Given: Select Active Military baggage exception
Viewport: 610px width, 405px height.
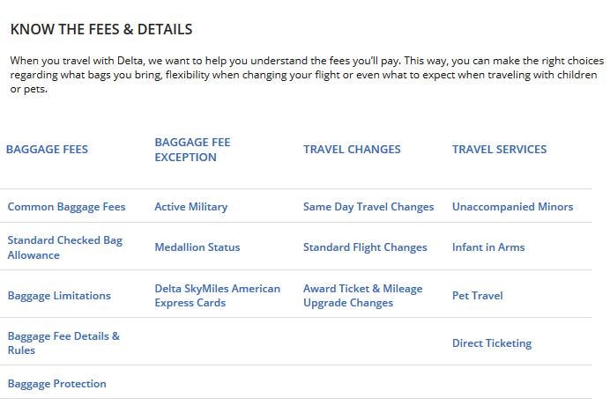Looking at the screenshot, I should pos(191,207).
